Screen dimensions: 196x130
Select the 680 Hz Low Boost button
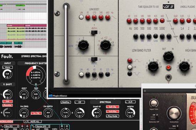[108, 17]
